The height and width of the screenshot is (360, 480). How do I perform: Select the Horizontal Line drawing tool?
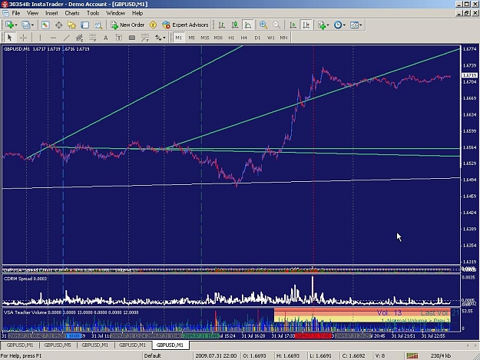(x=53, y=38)
